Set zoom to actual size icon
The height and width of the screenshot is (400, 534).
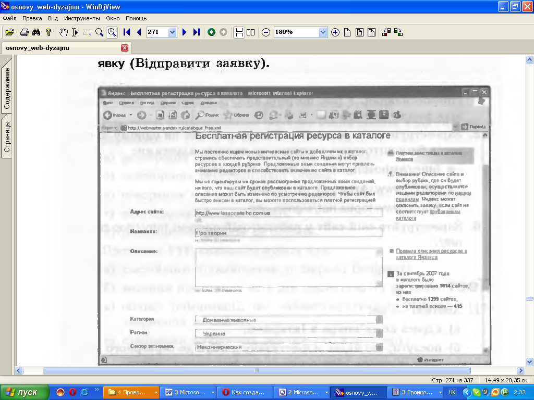[347, 32]
